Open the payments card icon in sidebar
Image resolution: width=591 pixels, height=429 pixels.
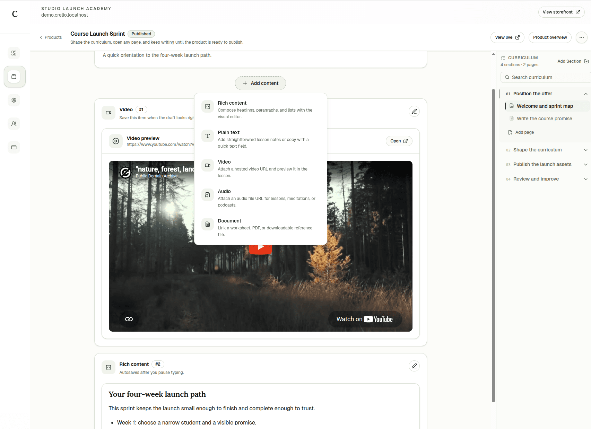coord(14,147)
